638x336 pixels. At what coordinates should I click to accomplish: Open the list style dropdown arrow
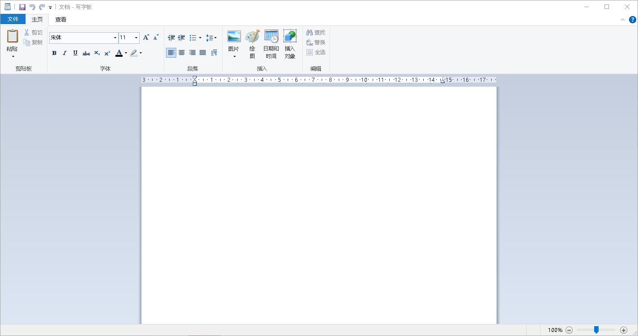[200, 38]
